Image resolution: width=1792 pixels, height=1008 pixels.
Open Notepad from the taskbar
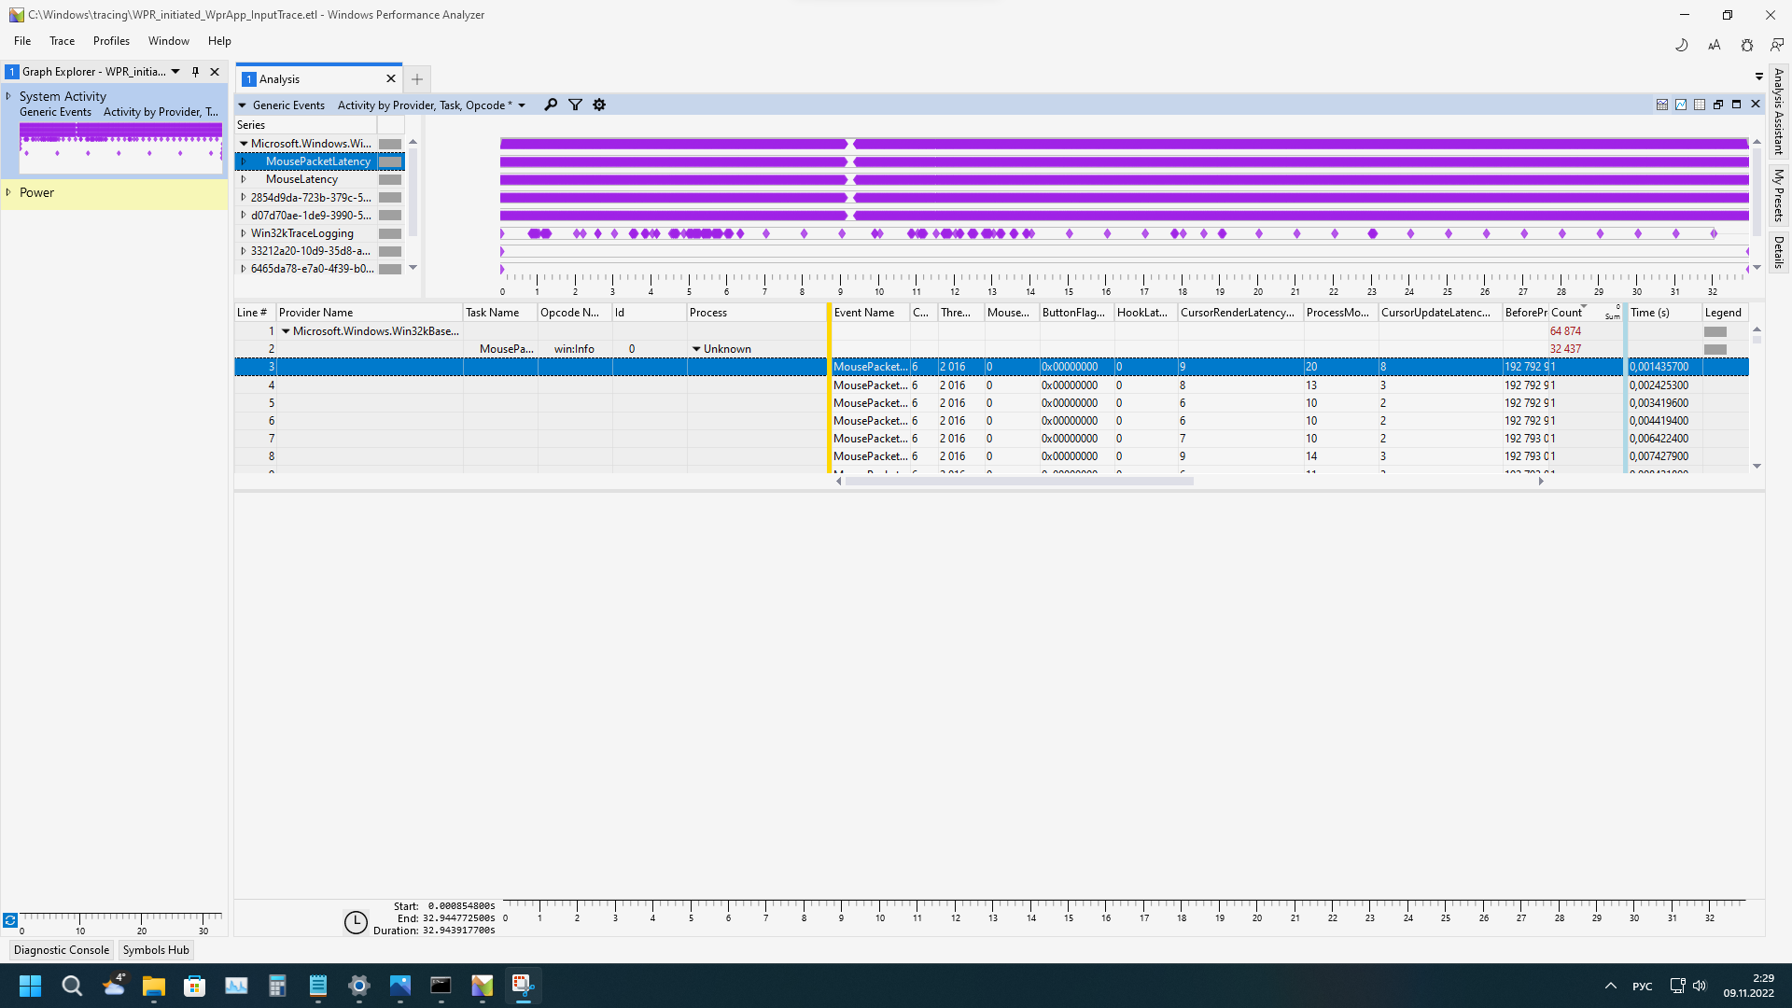pos(318,986)
